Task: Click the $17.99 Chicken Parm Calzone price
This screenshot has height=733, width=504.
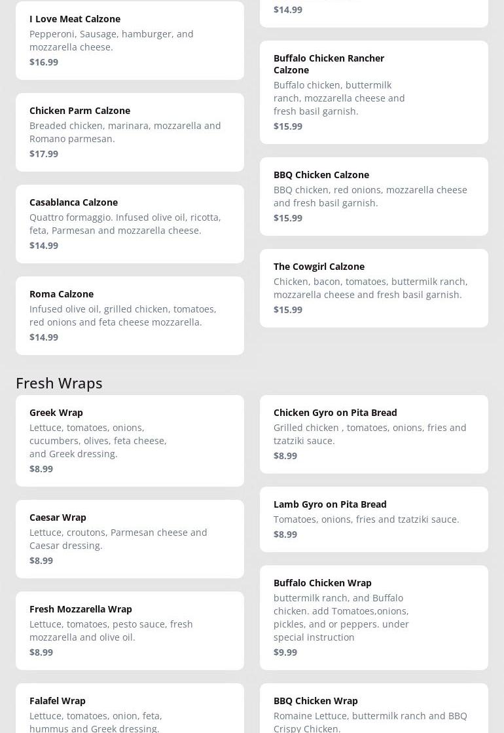Action: point(44,154)
